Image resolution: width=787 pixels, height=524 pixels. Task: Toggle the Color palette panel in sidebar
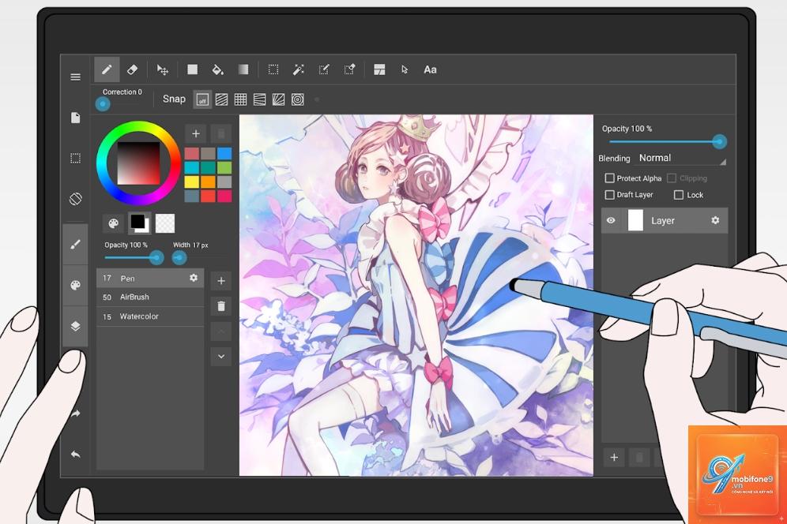[75, 286]
